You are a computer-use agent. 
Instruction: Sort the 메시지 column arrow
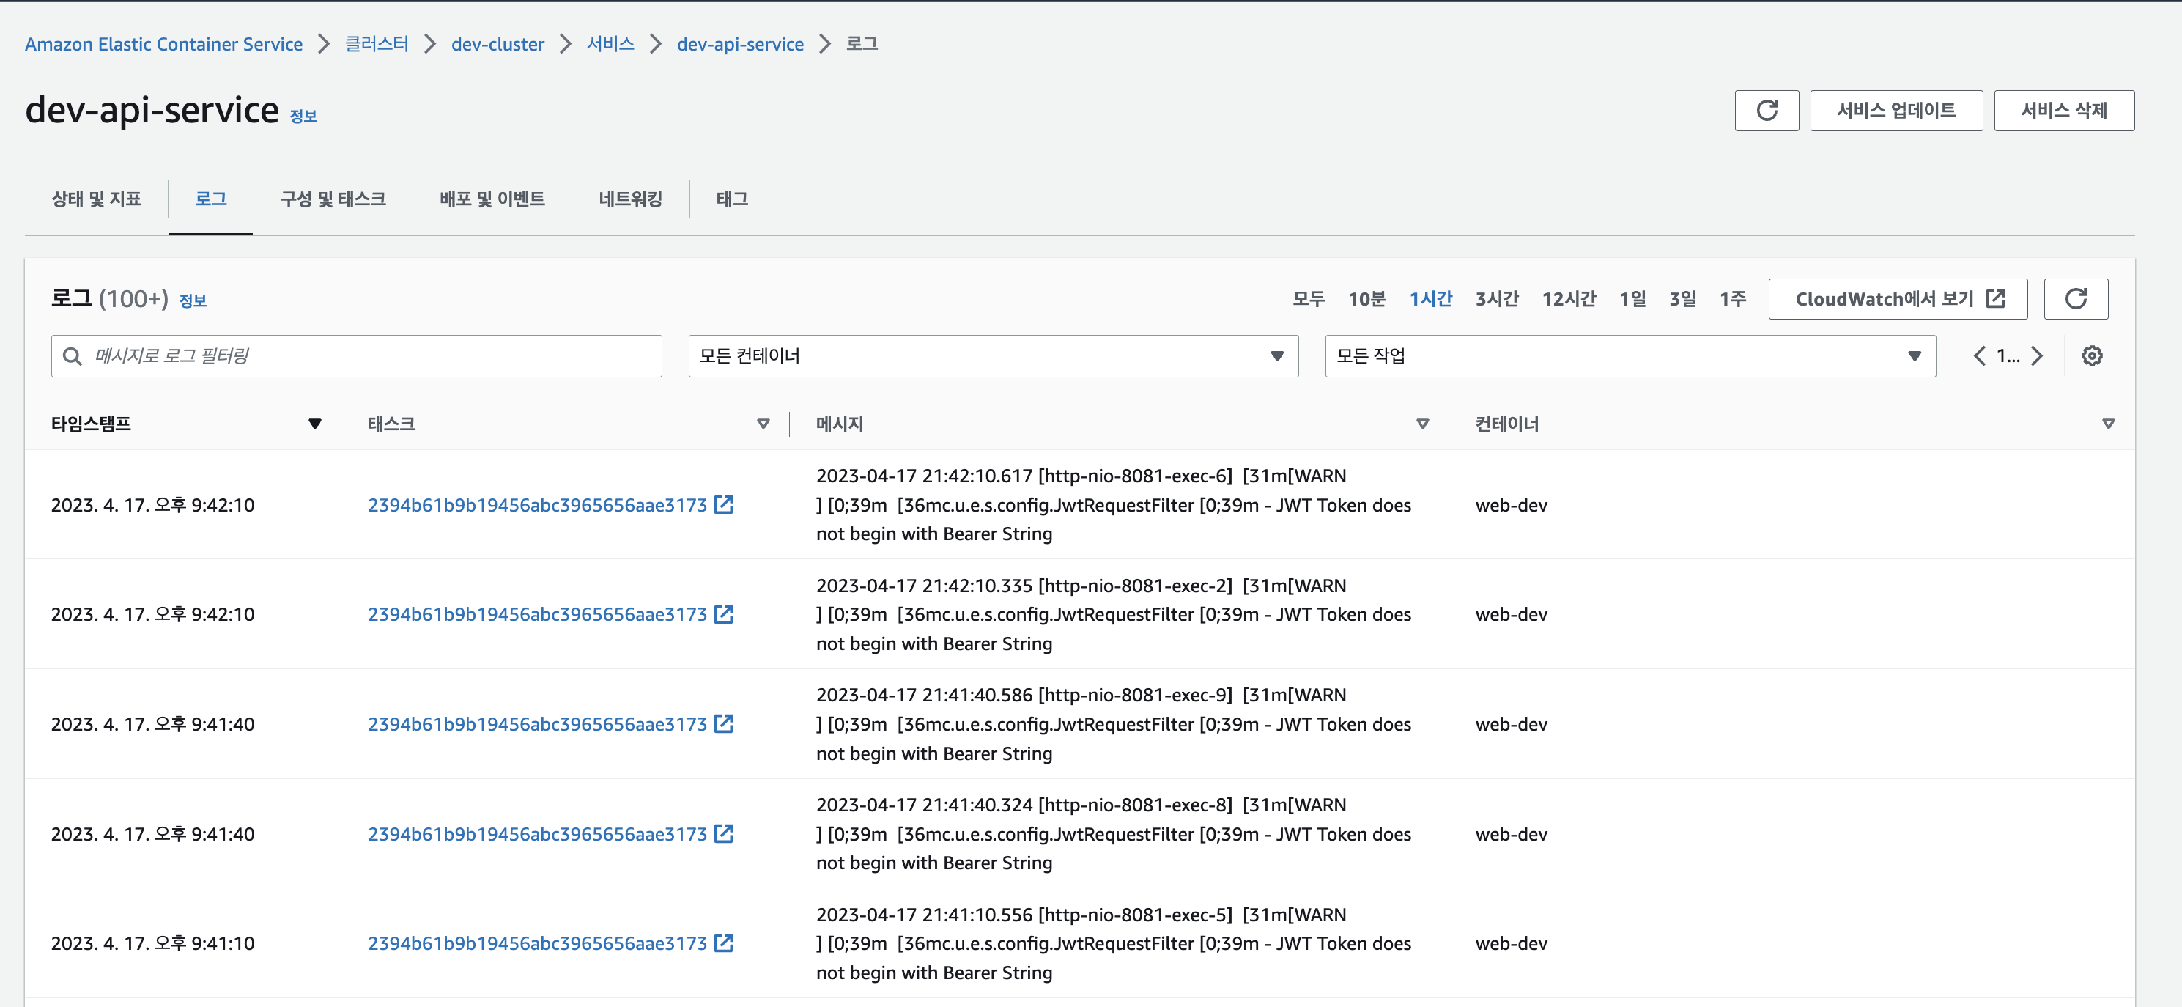1422,424
